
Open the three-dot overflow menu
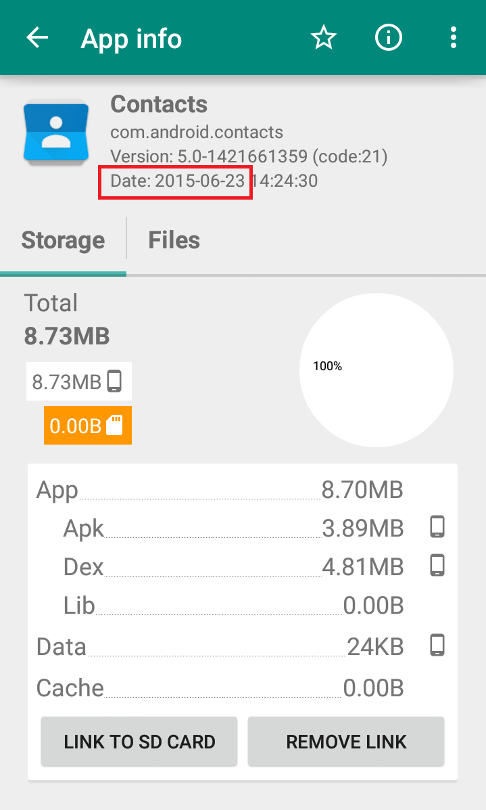454,38
